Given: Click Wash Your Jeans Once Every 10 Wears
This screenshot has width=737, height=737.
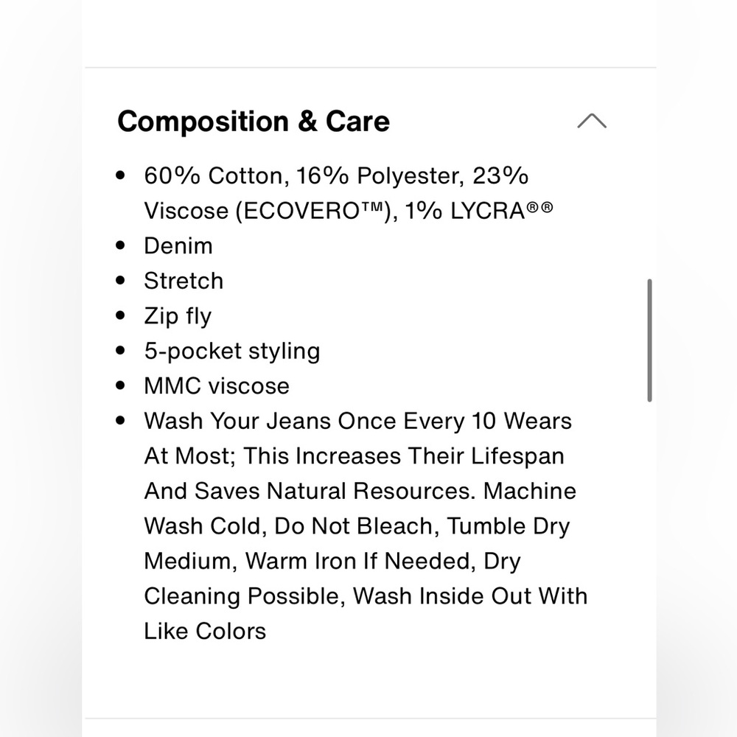Looking at the screenshot, I should tap(357, 421).
